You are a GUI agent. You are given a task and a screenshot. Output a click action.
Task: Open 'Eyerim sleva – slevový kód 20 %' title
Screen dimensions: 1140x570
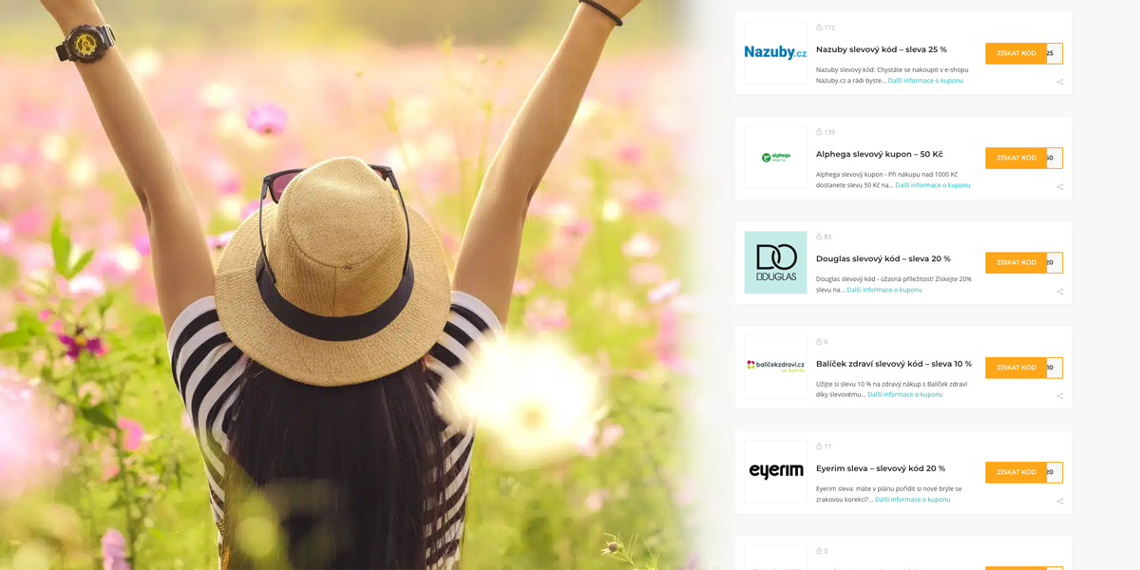click(x=881, y=468)
